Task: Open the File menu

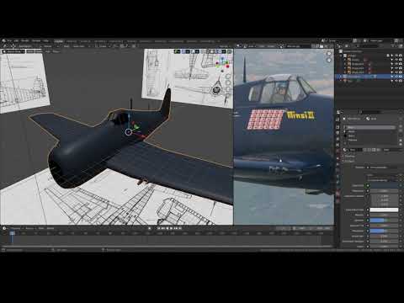Action: (9, 40)
